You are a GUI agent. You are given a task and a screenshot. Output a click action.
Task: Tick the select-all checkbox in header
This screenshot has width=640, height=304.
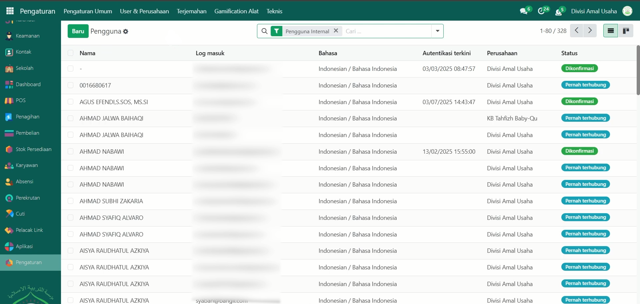tap(70, 53)
